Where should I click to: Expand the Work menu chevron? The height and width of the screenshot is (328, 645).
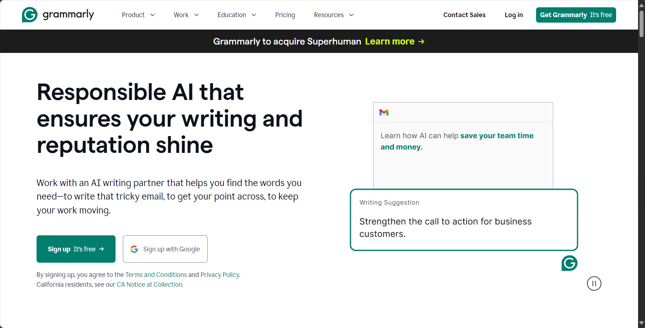(x=196, y=15)
